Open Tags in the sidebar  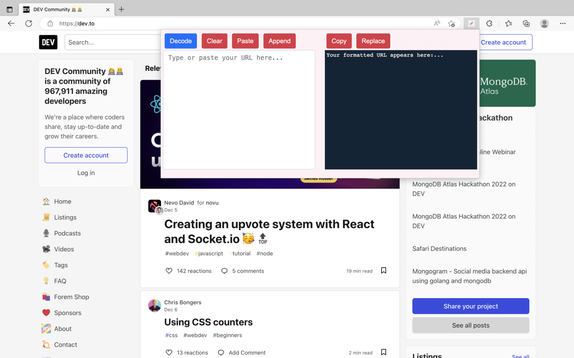tap(61, 265)
